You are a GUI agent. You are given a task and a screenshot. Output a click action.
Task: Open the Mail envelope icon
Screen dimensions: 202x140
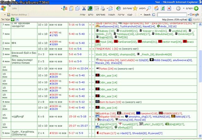coord(110,9)
